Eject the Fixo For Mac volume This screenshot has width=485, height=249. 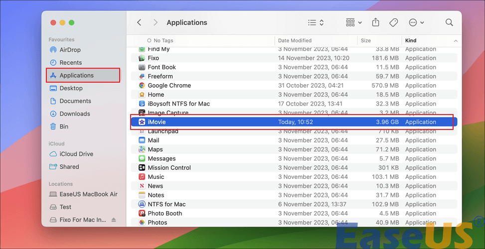point(114,220)
